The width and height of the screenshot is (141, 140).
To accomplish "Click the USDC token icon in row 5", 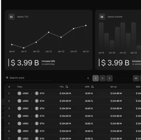I will coord(19,123).
